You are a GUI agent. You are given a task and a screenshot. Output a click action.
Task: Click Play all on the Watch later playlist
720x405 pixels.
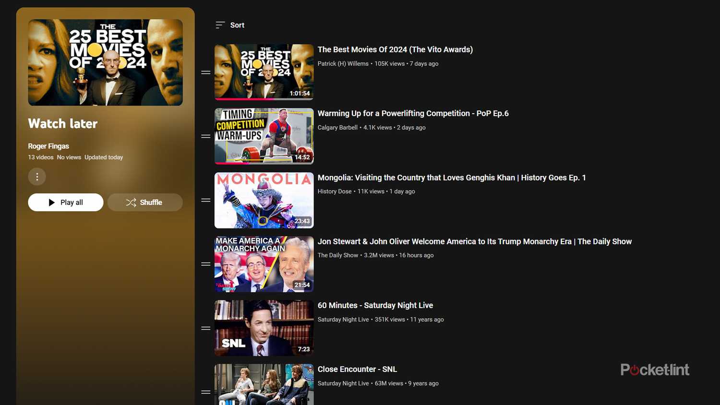[x=65, y=202]
